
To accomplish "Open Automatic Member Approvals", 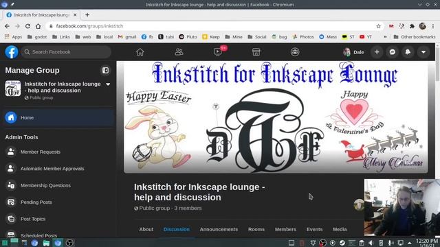I will point(52,169).
